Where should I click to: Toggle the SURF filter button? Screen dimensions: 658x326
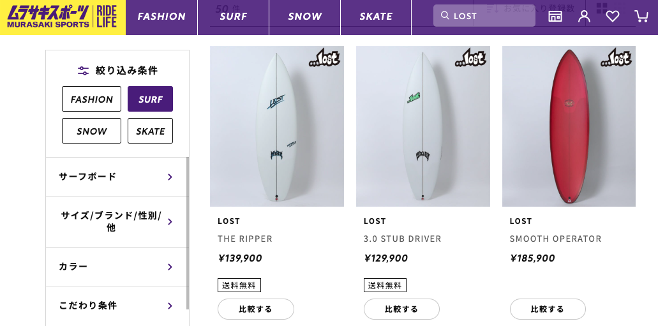click(x=150, y=99)
